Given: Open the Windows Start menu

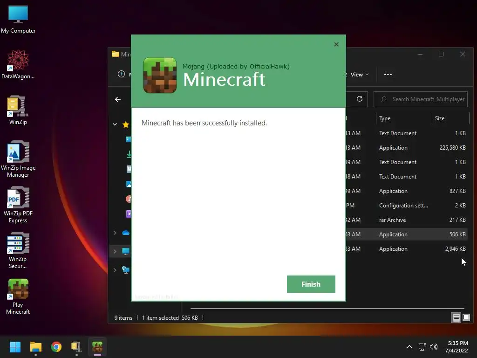Looking at the screenshot, I should [x=15, y=347].
